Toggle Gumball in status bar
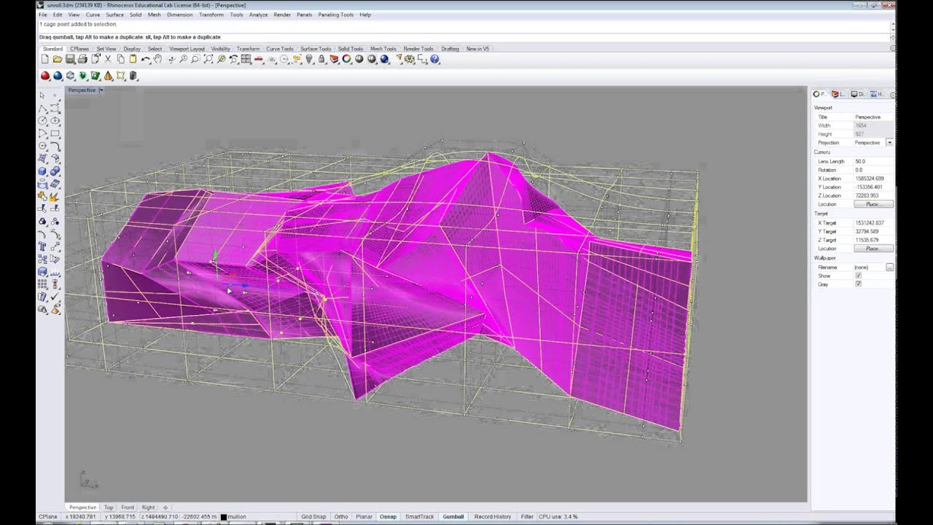This screenshot has width=933, height=525. [x=453, y=517]
